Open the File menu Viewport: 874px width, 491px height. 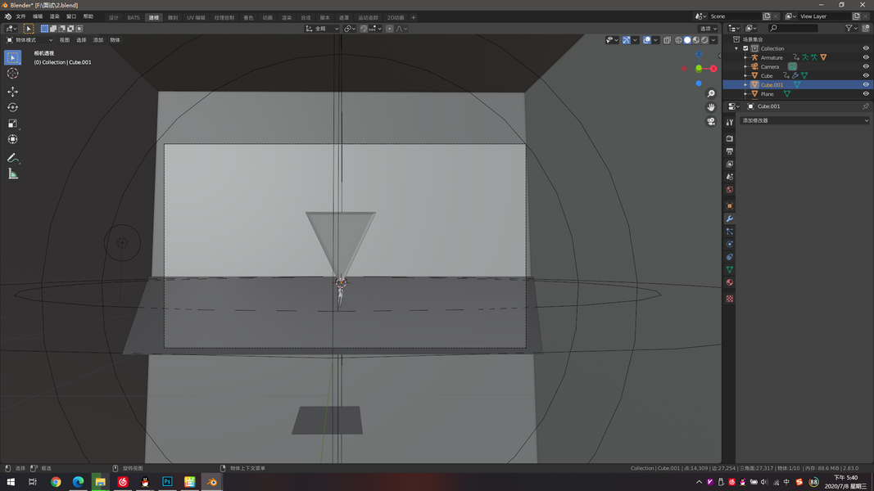coord(20,16)
